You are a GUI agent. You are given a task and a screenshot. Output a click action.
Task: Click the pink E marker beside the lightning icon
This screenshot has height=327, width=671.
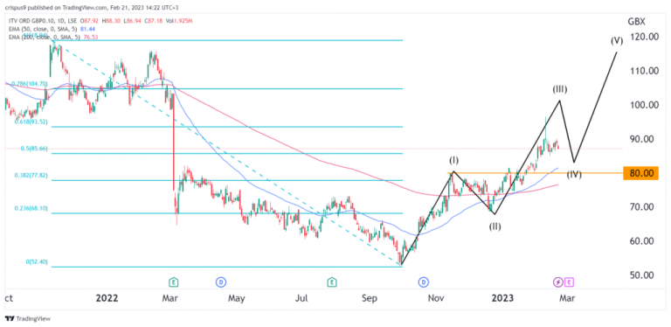[569, 282]
